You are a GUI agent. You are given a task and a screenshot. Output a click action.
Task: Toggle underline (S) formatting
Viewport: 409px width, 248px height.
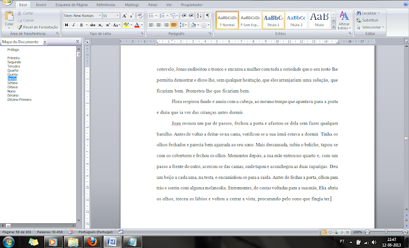(x=81, y=25)
